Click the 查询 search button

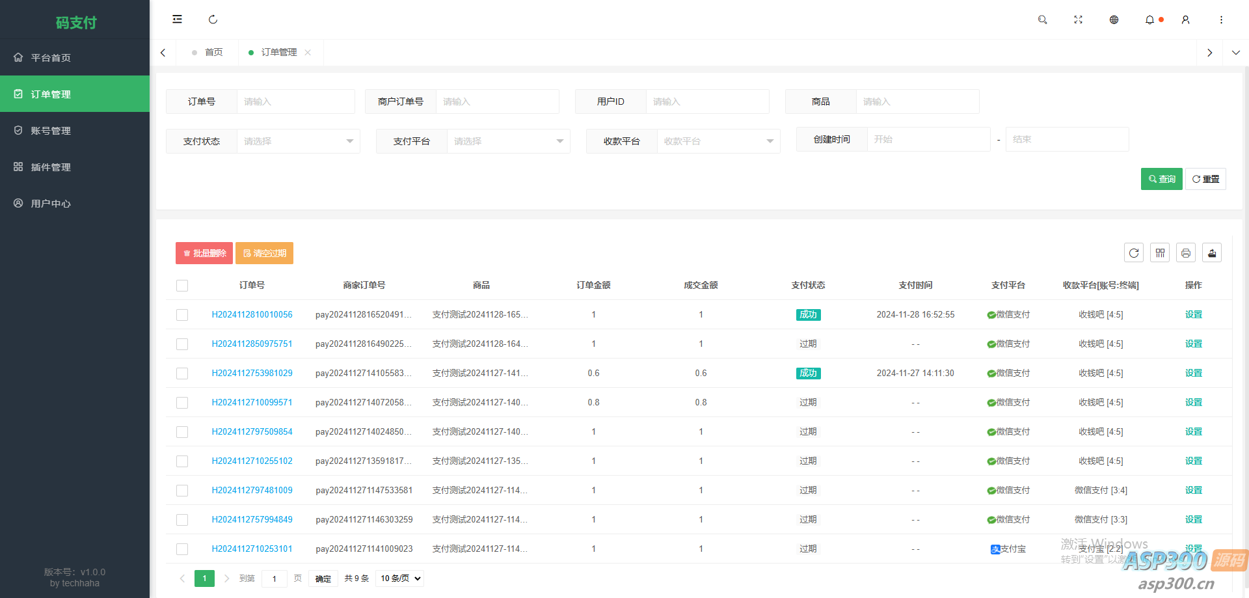(1161, 178)
